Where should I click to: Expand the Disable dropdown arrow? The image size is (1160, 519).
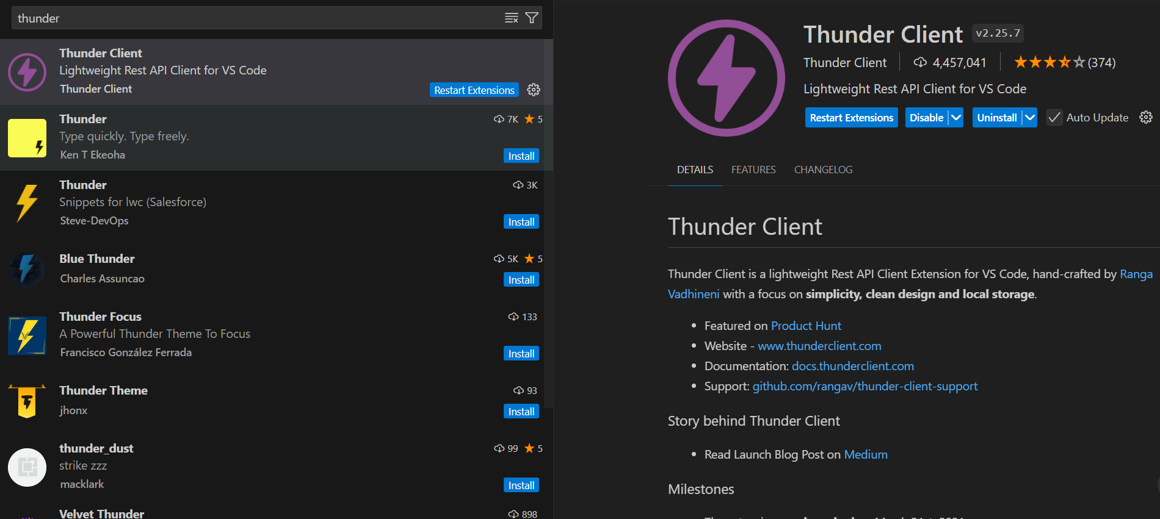[x=956, y=118]
